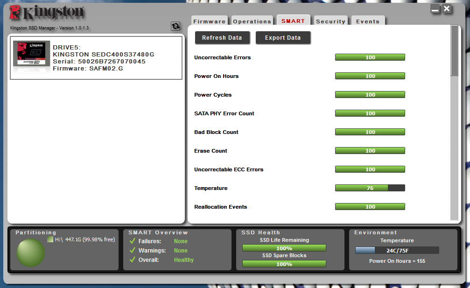The image size is (470, 288).
Task: Click the Warnings green checkmark icon
Action: pos(133,250)
